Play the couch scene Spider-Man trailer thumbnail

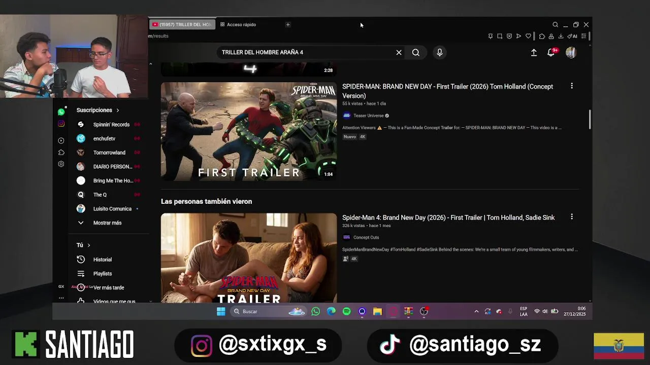[x=249, y=258]
